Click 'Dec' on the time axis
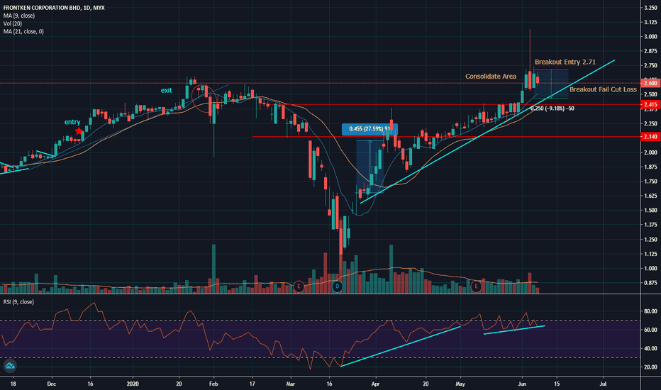Image resolution: width=661 pixels, height=390 pixels. click(x=52, y=384)
